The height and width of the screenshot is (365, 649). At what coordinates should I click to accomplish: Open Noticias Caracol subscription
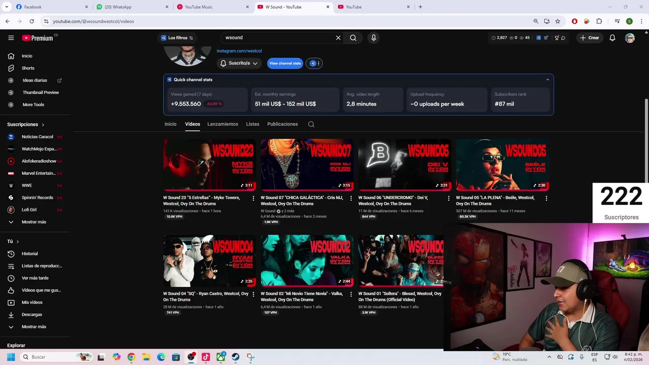coord(34,136)
